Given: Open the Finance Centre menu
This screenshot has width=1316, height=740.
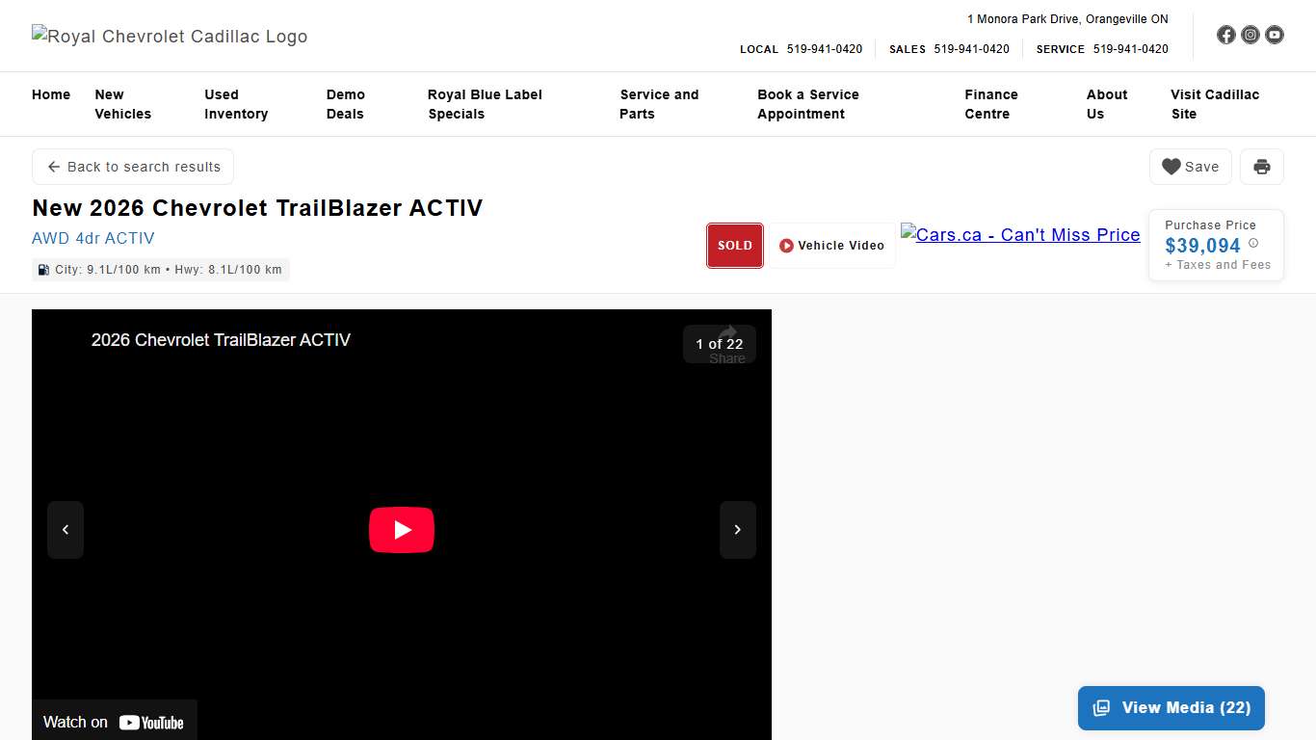Looking at the screenshot, I should tap(990, 104).
